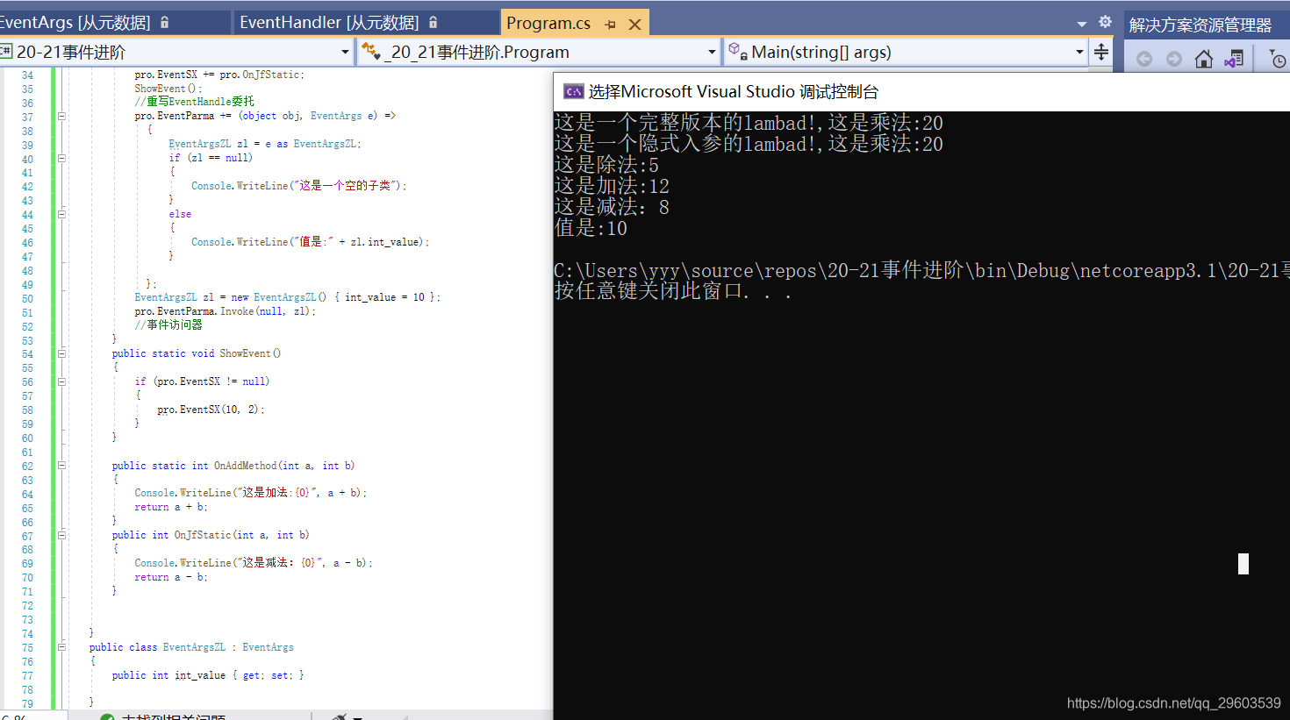Click the editor split window button
Screen dimensions: 1290x720
[x=1101, y=53]
